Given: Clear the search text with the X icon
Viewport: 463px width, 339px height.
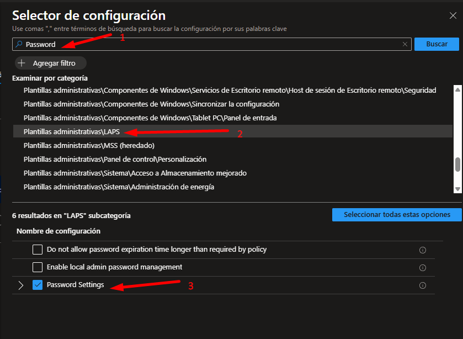Looking at the screenshot, I should pyautogui.click(x=405, y=45).
